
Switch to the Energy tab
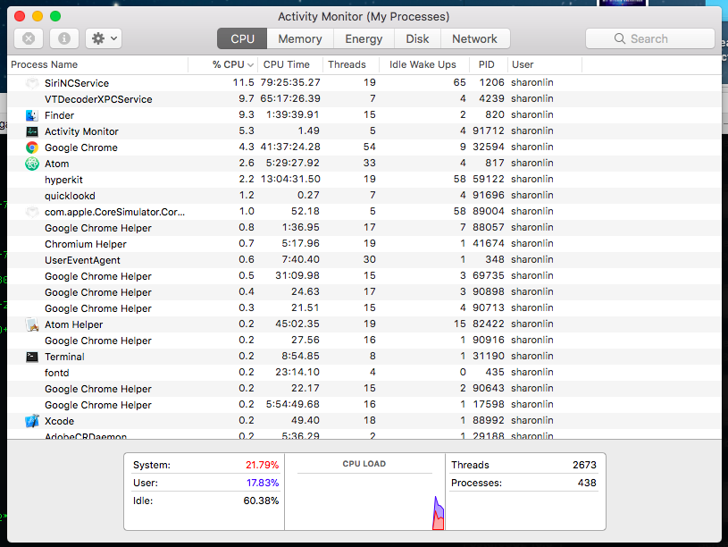tap(364, 38)
